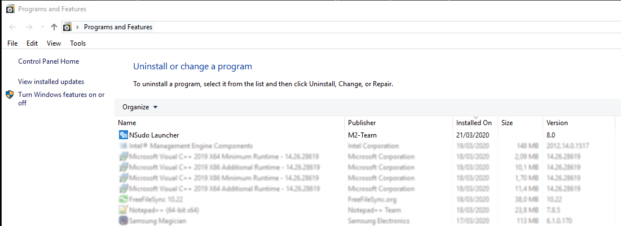Open the Tools menu
Viewport: 621px width, 226px height.
pos(78,43)
